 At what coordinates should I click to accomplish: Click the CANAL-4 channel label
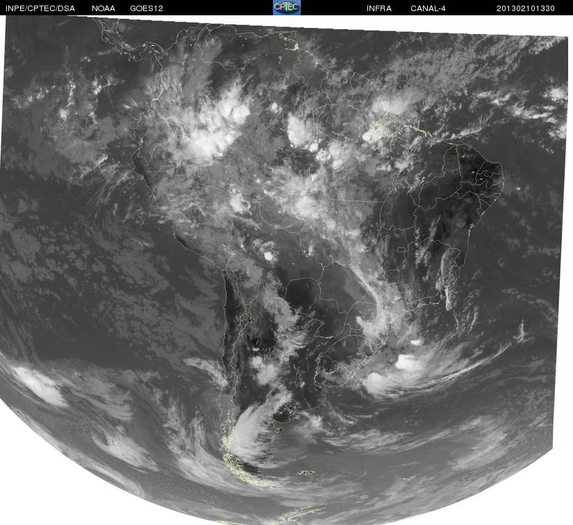[428, 8]
